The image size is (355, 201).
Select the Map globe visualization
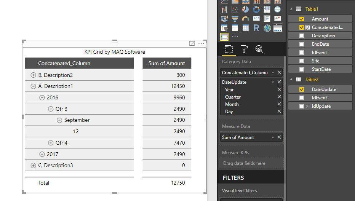[278, 10]
